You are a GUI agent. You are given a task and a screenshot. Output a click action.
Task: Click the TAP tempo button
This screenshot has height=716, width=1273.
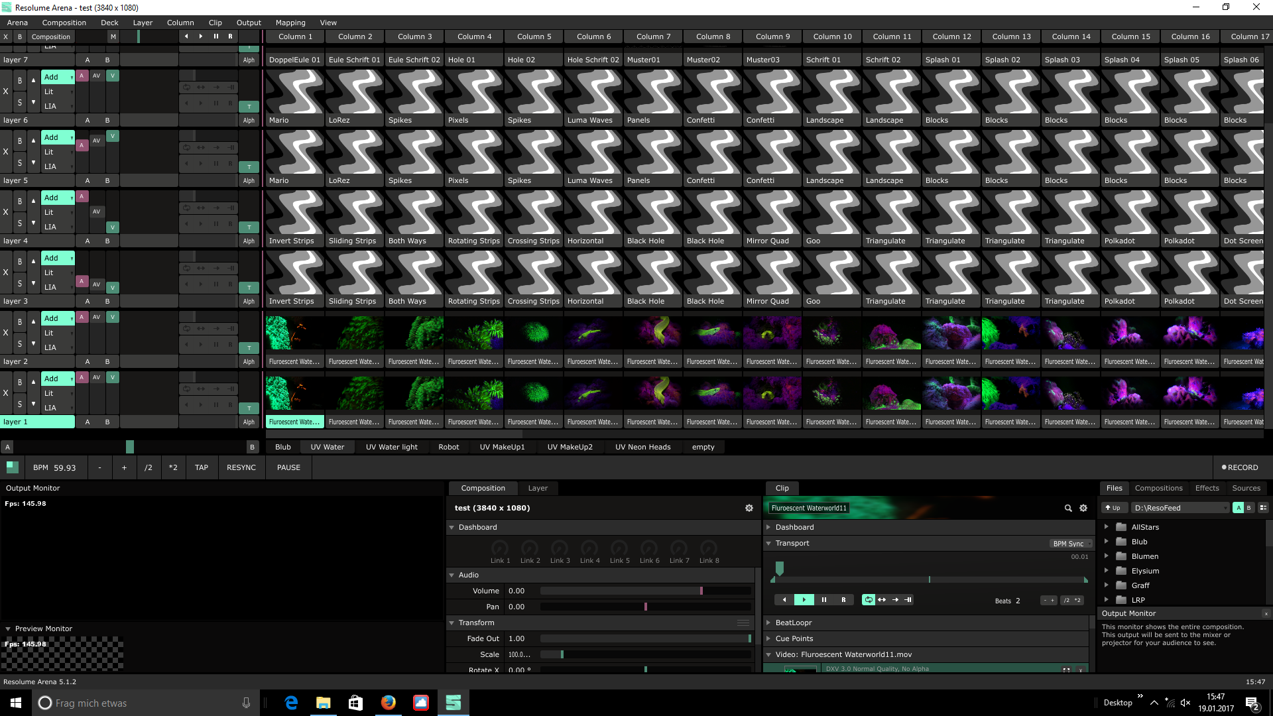(x=202, y=468)
